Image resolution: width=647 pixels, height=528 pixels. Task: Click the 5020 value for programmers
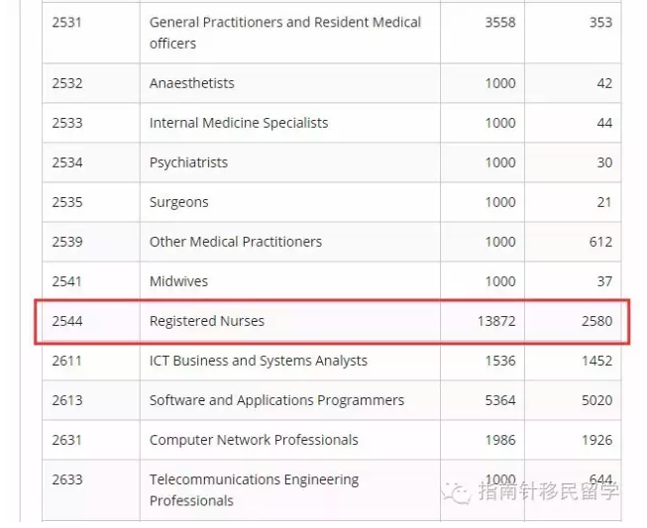point(596,400)
